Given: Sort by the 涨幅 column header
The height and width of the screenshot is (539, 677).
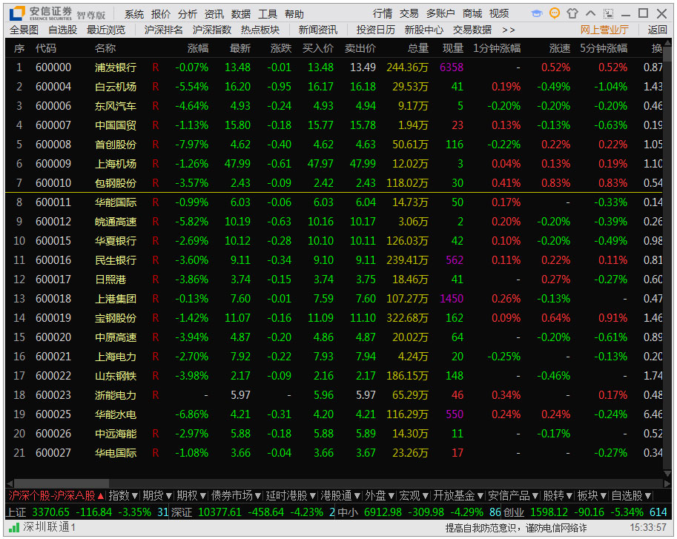Looking at the screenshot, I should point(198,48).
